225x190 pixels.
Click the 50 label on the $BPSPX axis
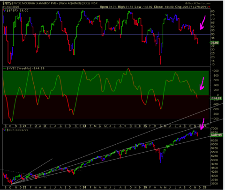click(x=213, y=35)
